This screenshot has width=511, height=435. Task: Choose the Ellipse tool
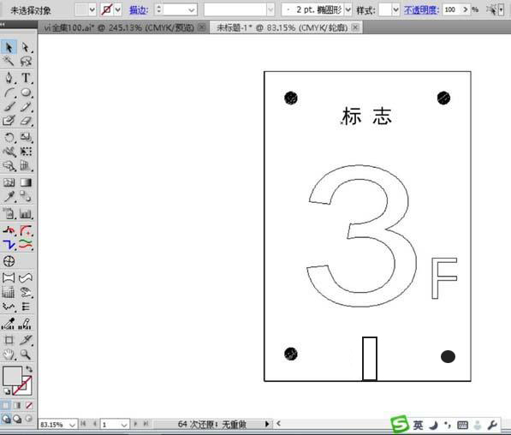(x=26, y=92)
